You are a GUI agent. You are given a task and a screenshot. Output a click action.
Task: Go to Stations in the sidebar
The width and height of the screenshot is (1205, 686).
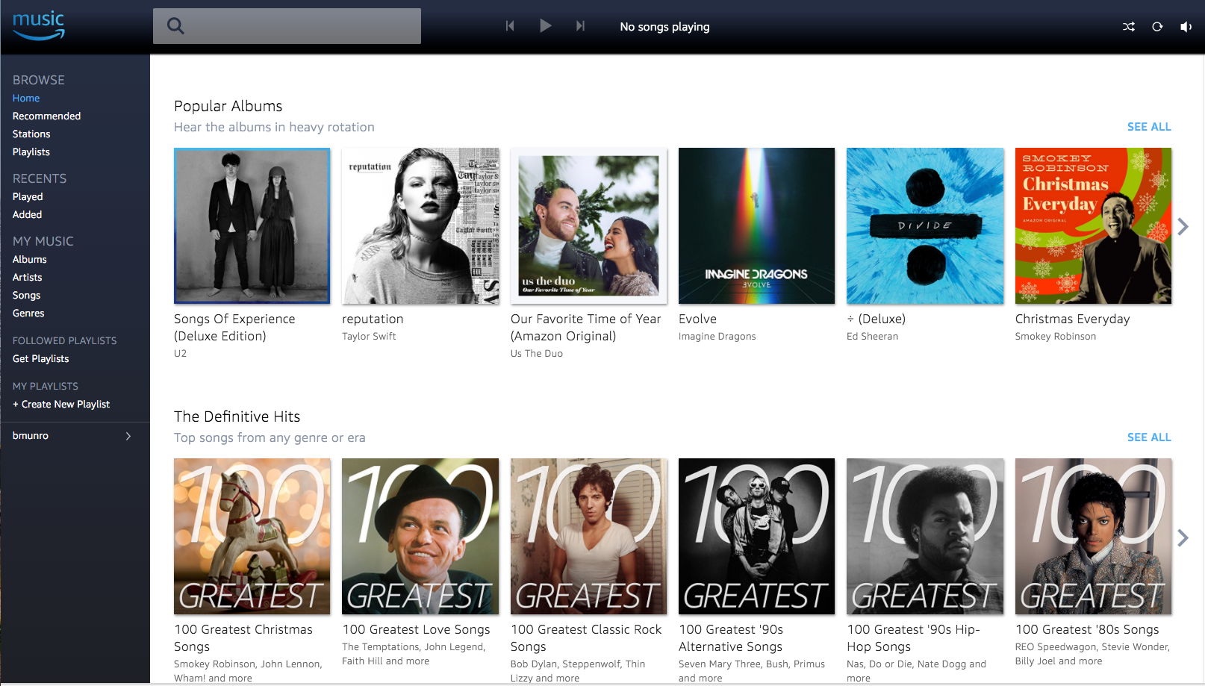point(31,134)
